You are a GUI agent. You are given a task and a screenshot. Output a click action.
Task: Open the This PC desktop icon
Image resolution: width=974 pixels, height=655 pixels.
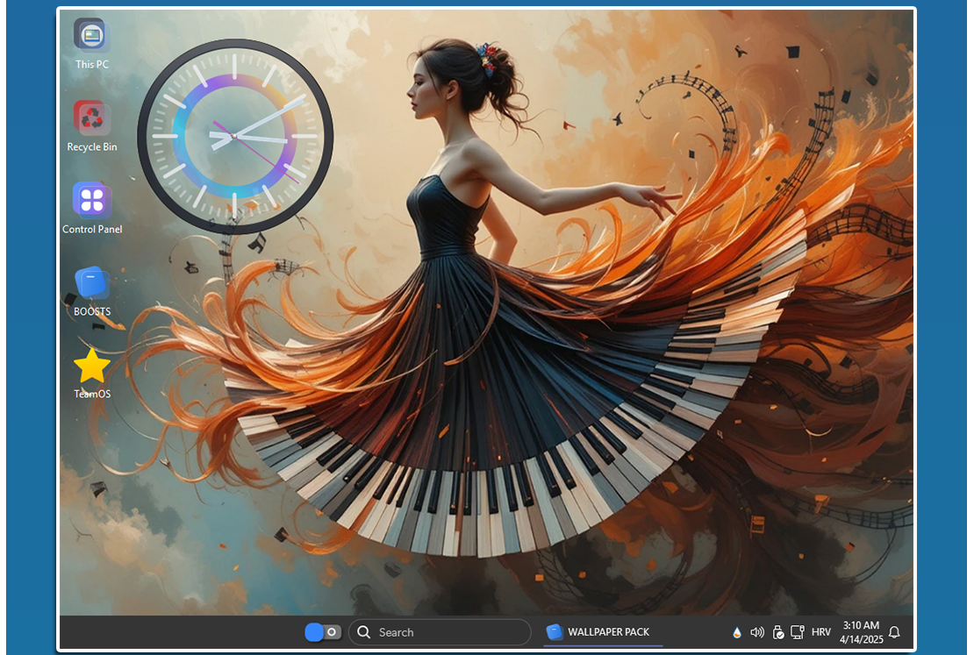91,37
